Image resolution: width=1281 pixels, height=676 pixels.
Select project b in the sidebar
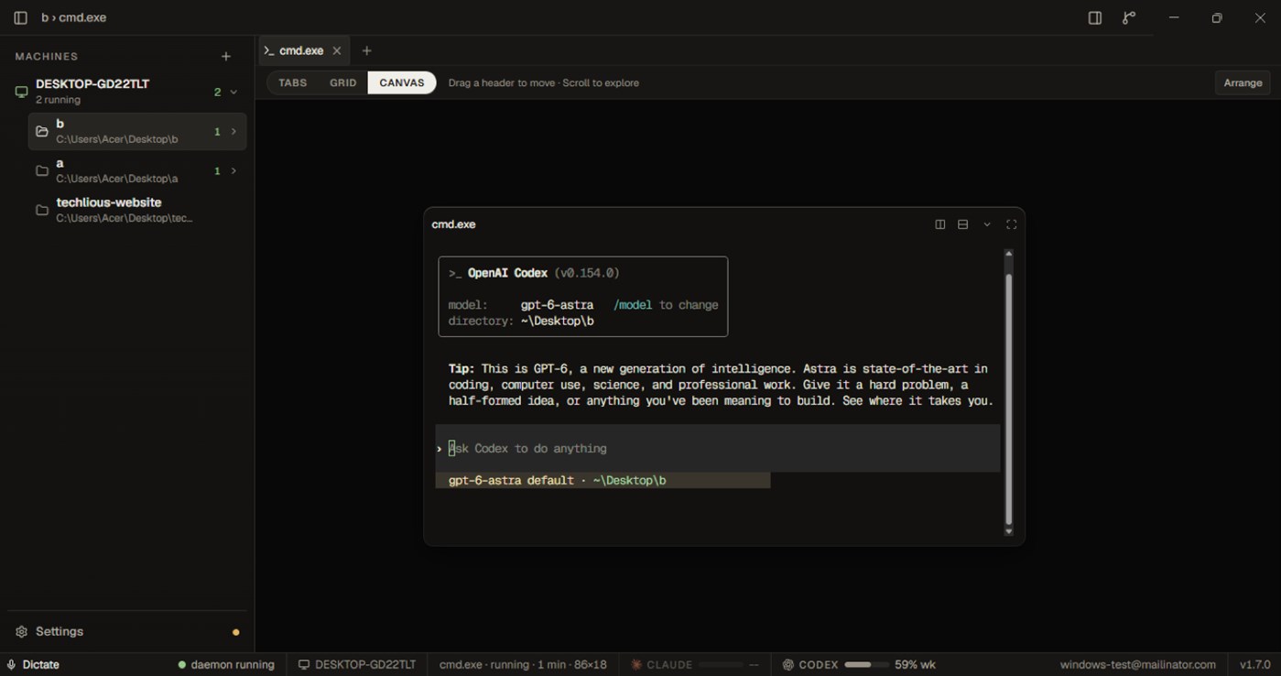[137, 131]
